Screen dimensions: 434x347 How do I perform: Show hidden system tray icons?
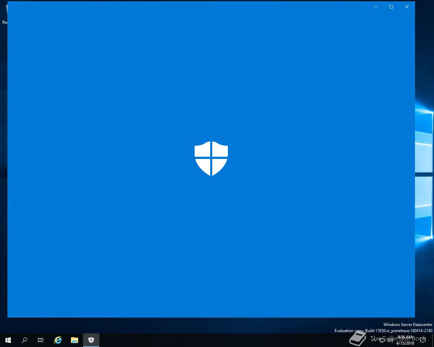374,340
